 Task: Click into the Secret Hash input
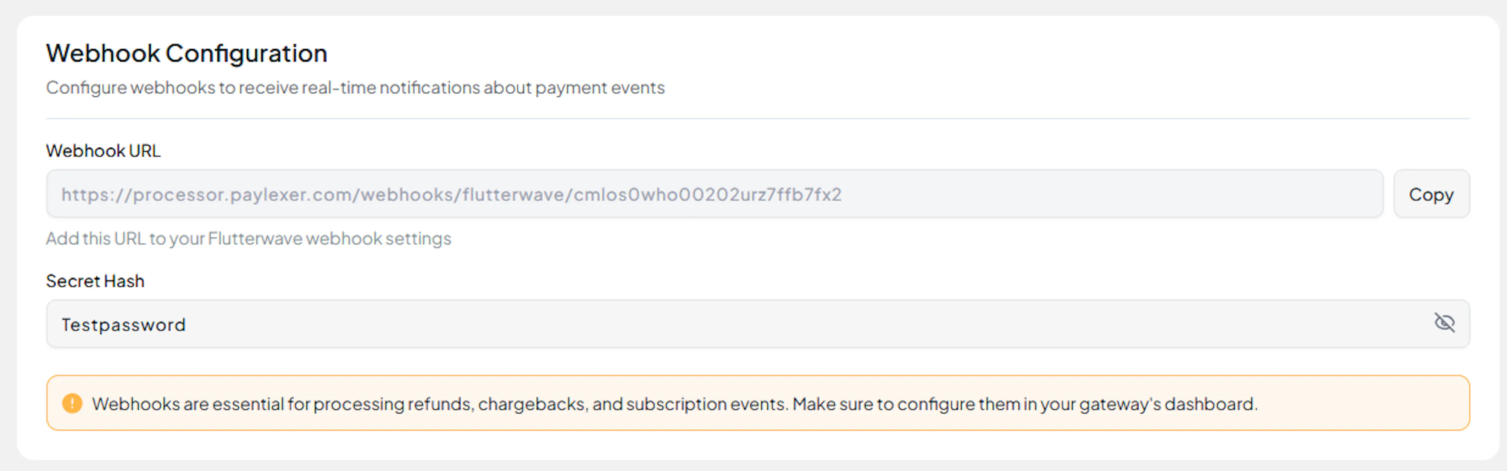[702, 324]
